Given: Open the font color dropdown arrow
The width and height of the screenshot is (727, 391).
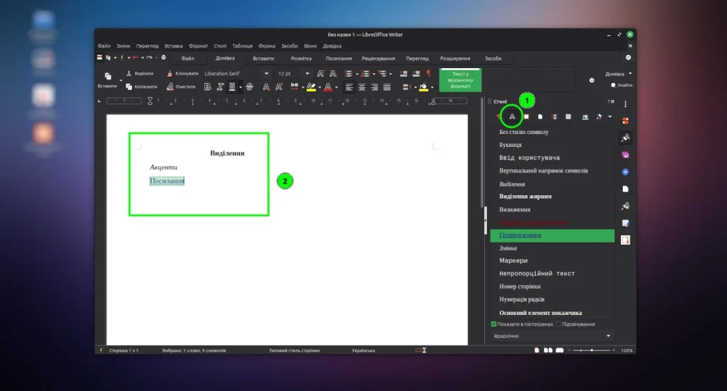Looking at the screenshot, I should (336, 87).
